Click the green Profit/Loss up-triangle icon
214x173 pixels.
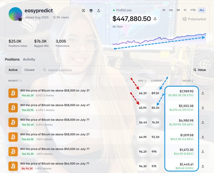[114, 10]
